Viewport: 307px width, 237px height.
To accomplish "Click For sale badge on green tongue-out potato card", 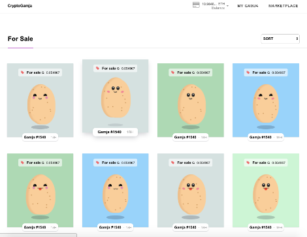I will (x=40, y=163).
